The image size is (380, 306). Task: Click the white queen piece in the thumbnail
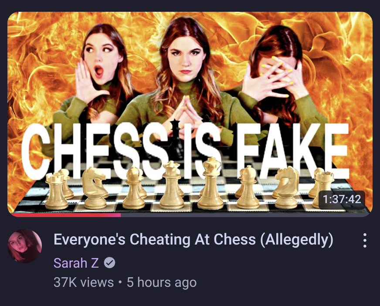(172, 185)
